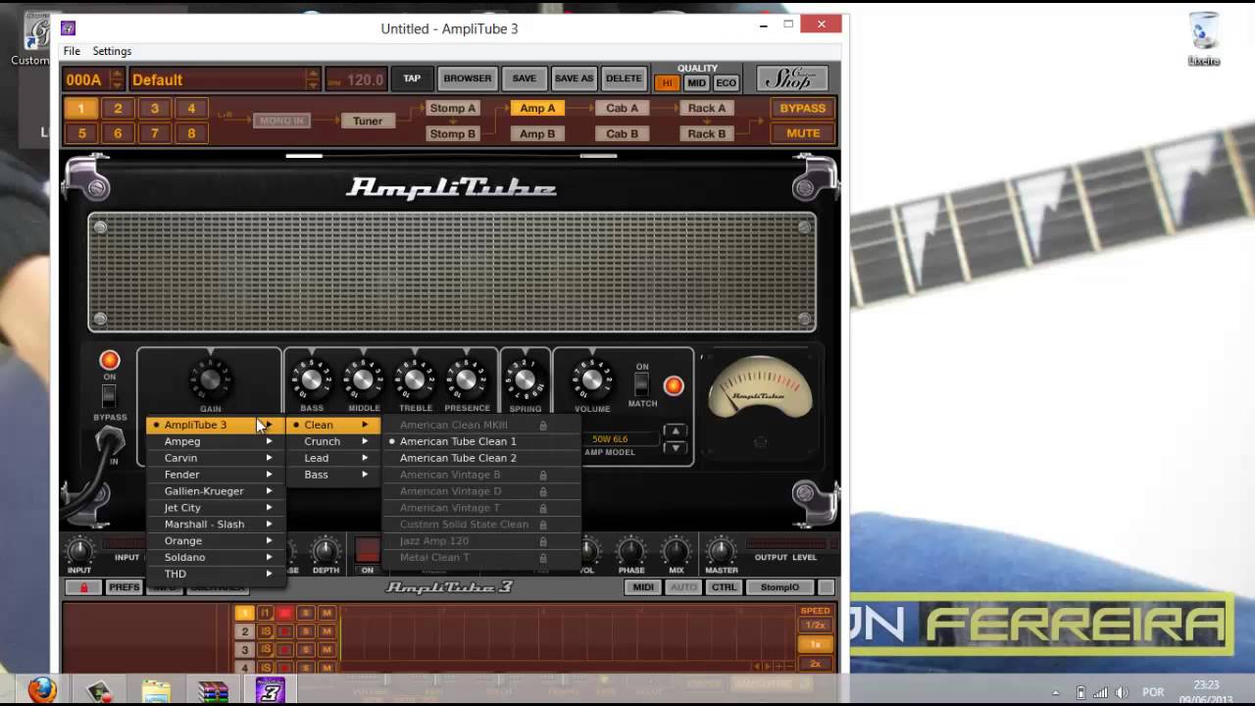The image size is (1255, 706).
Task: Click the SAVE AS button
Action: tap(574, 78)
